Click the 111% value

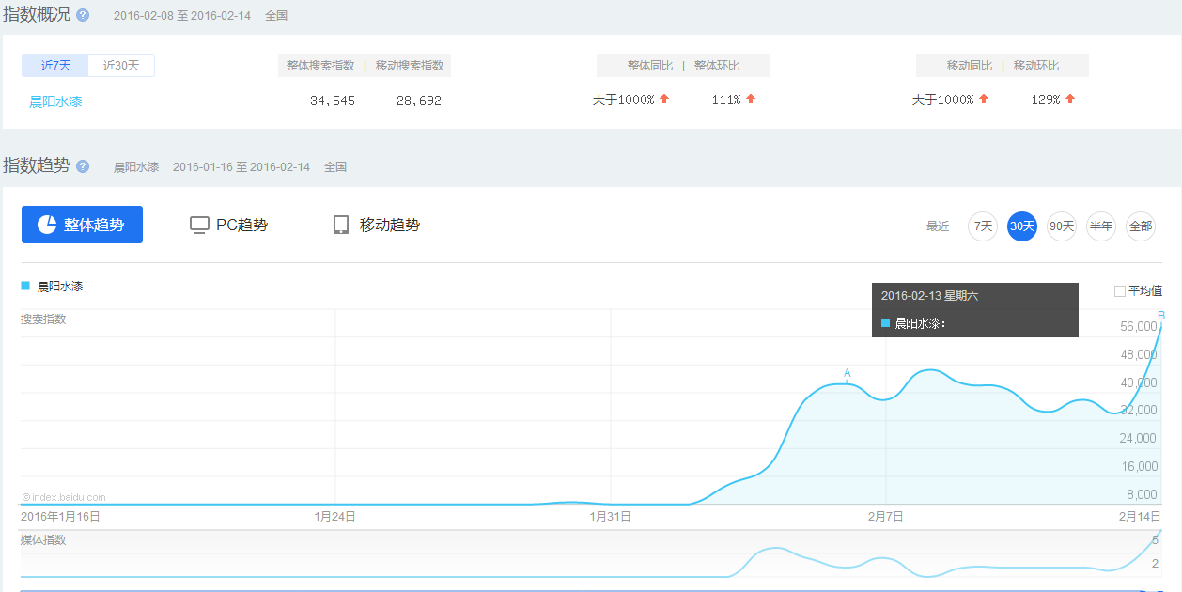point(726,100)
